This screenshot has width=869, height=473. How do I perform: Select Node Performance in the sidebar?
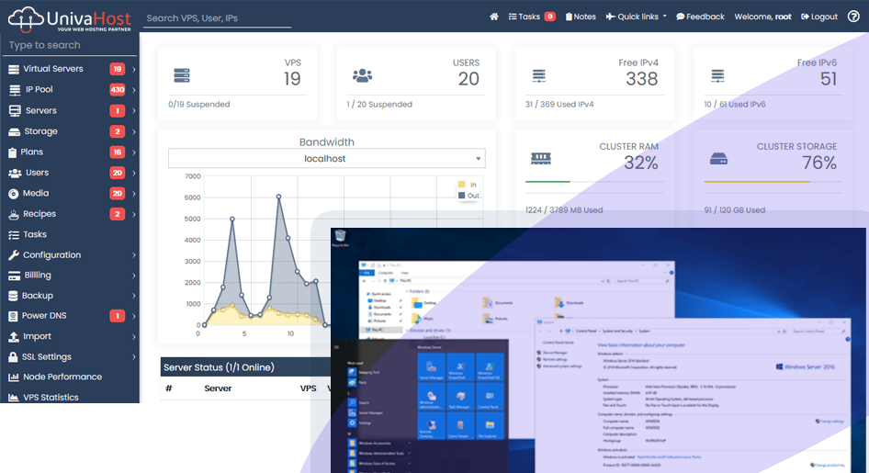point(62,377)
